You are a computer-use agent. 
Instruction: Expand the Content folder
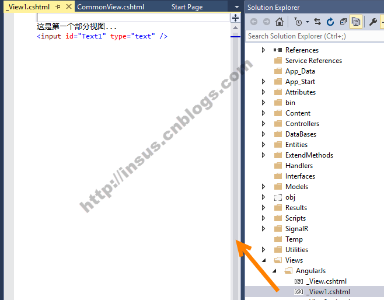[263, 113]
